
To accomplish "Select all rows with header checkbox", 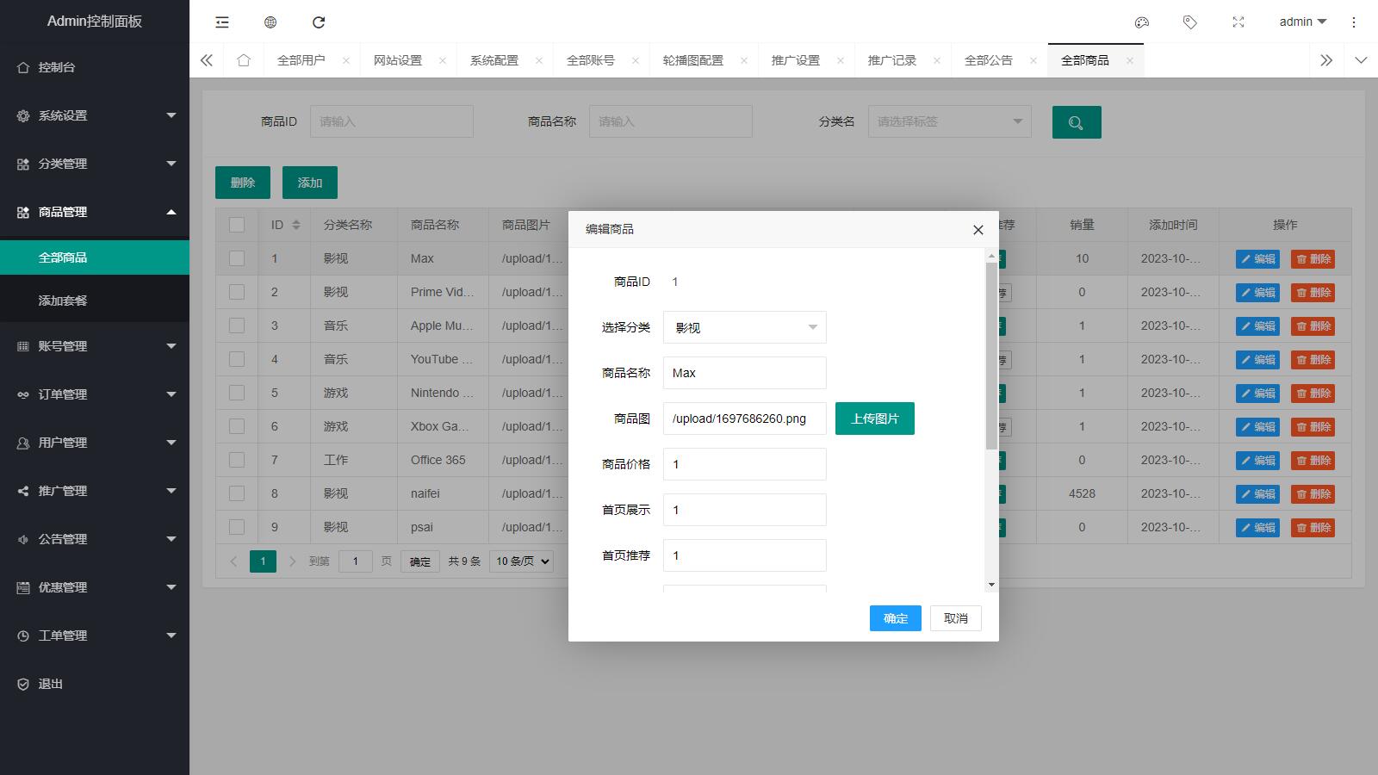I will [237, 225].
